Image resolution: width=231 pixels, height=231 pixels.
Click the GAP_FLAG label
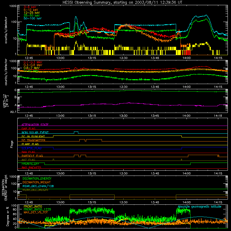point(28,128)
